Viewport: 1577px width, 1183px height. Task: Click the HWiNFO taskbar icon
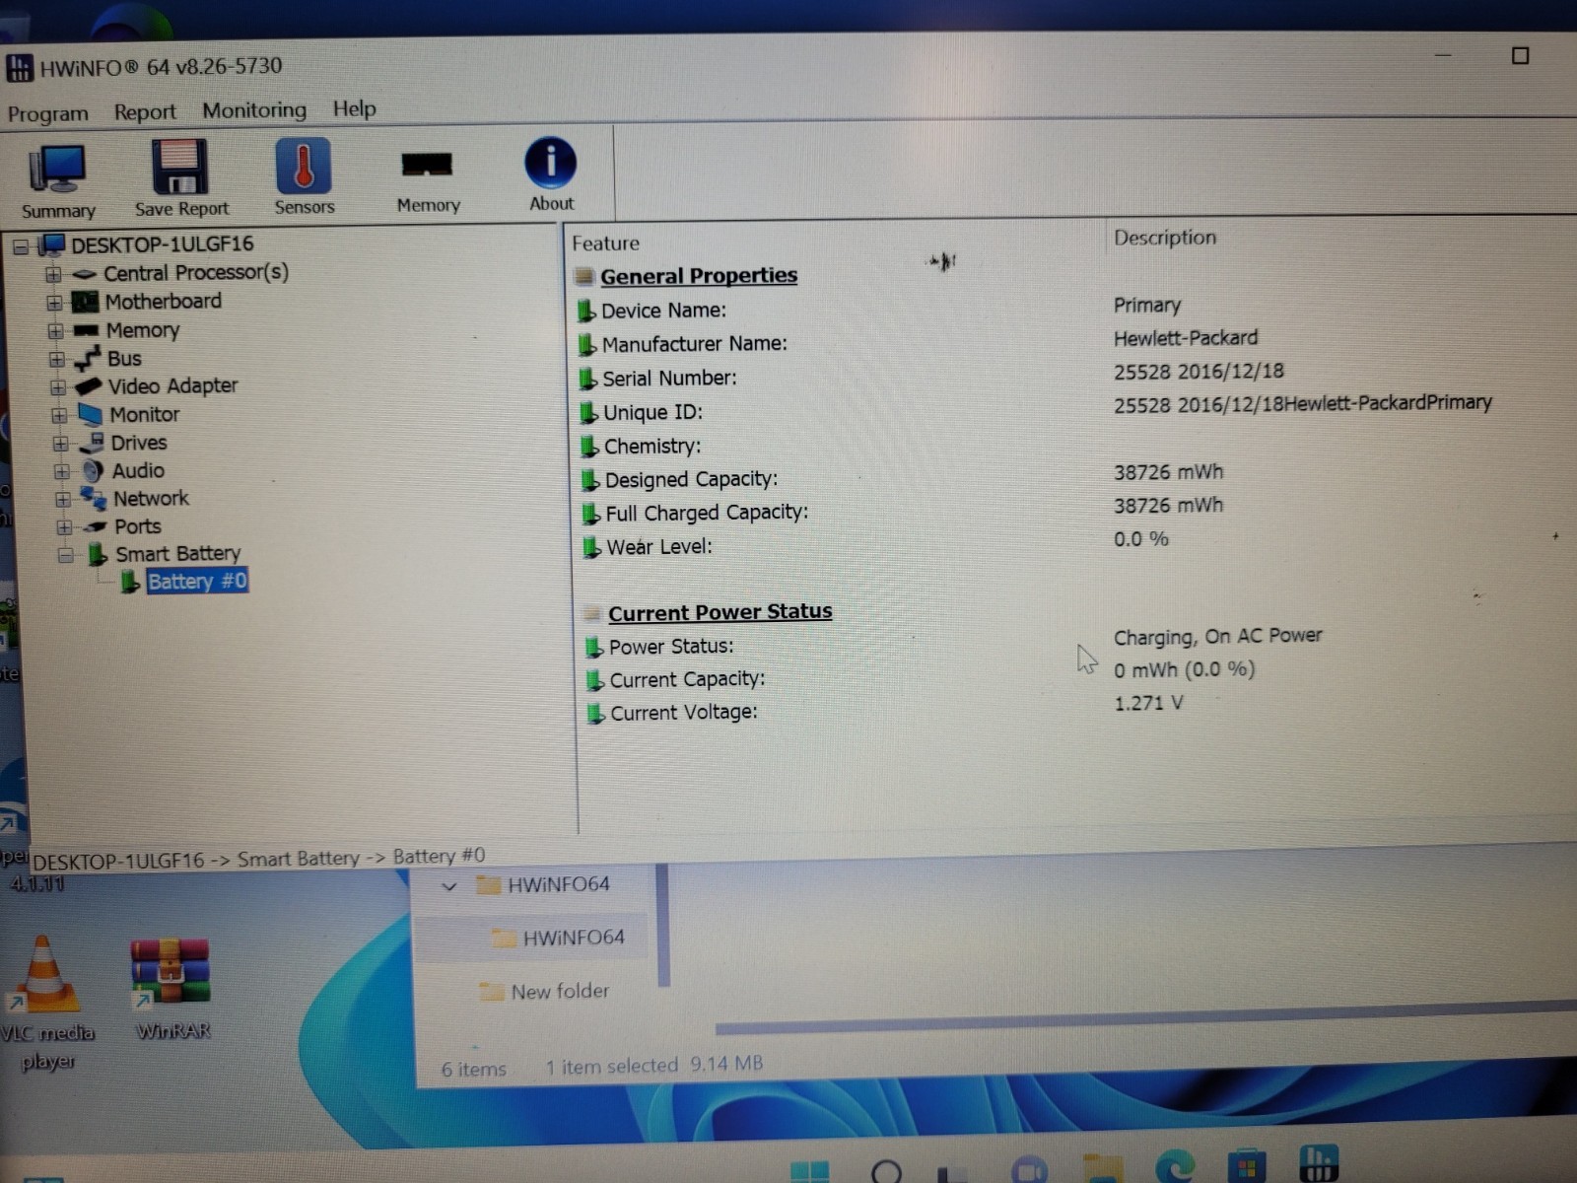pyautogui.click(x=1319, y=1161)
